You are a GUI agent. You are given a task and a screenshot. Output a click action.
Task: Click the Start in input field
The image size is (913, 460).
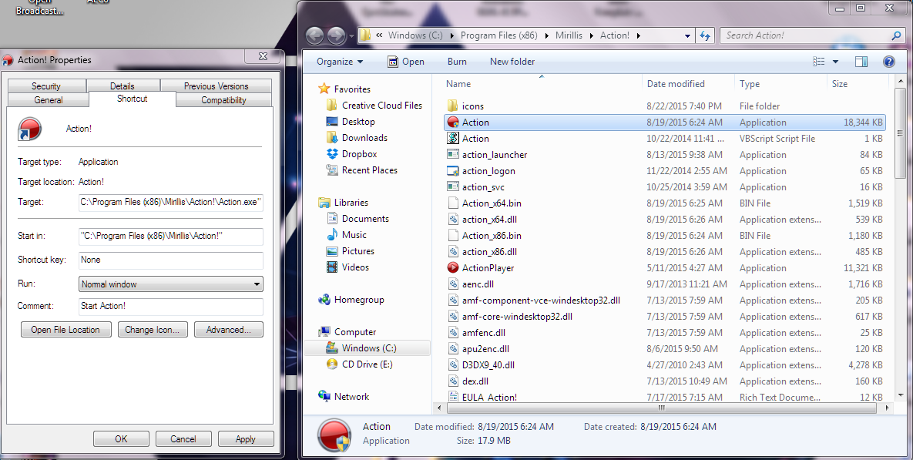pos(170,236)
